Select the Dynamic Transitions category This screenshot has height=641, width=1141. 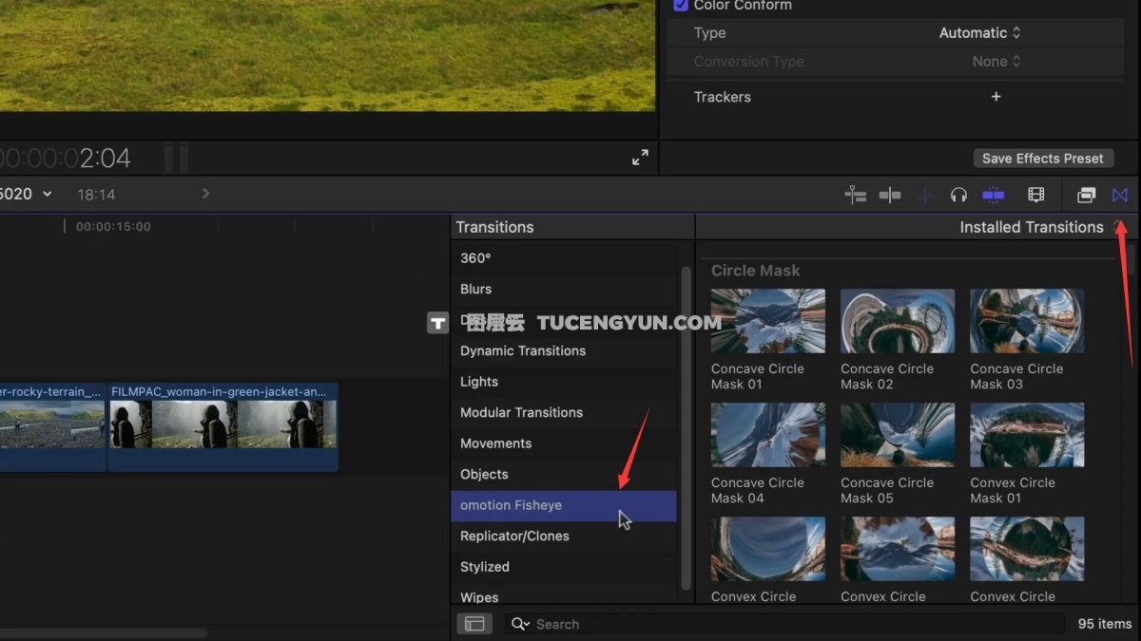click(x=564, y=350)
